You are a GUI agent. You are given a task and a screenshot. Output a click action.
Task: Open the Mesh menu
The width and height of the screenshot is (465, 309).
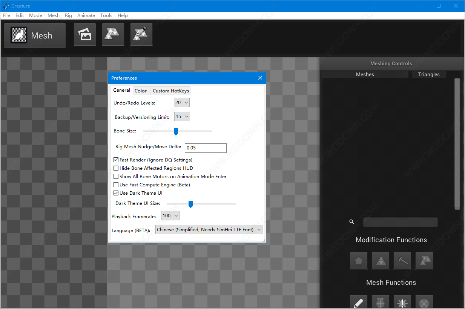(x=54, y=15)
